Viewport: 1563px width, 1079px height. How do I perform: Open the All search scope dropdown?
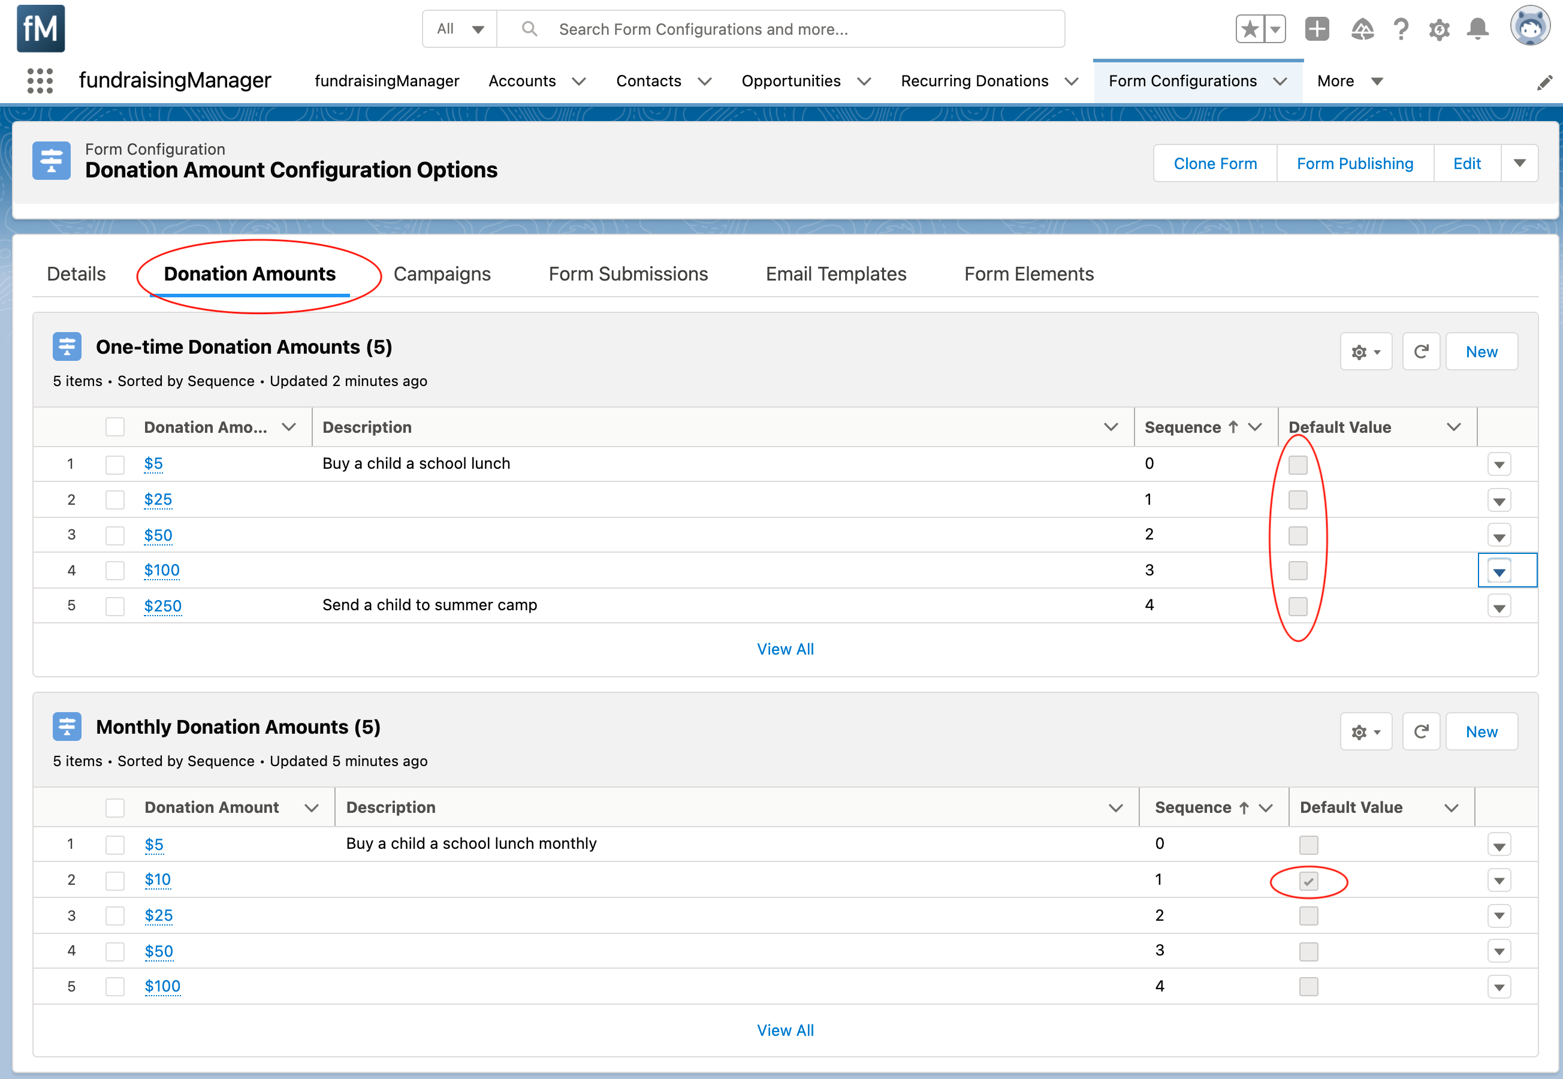pos(460,29)
